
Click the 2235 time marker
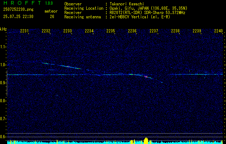click(111, 31)
